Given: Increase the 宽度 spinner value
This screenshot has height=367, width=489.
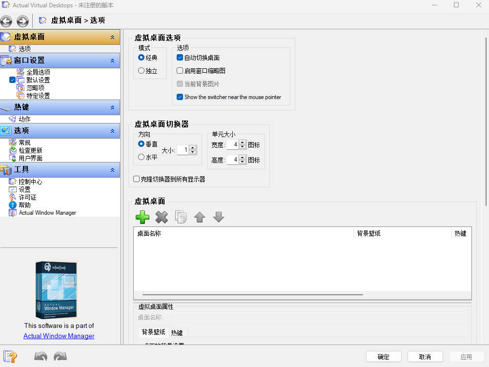Looking at the screenshot, I should 243,143.
